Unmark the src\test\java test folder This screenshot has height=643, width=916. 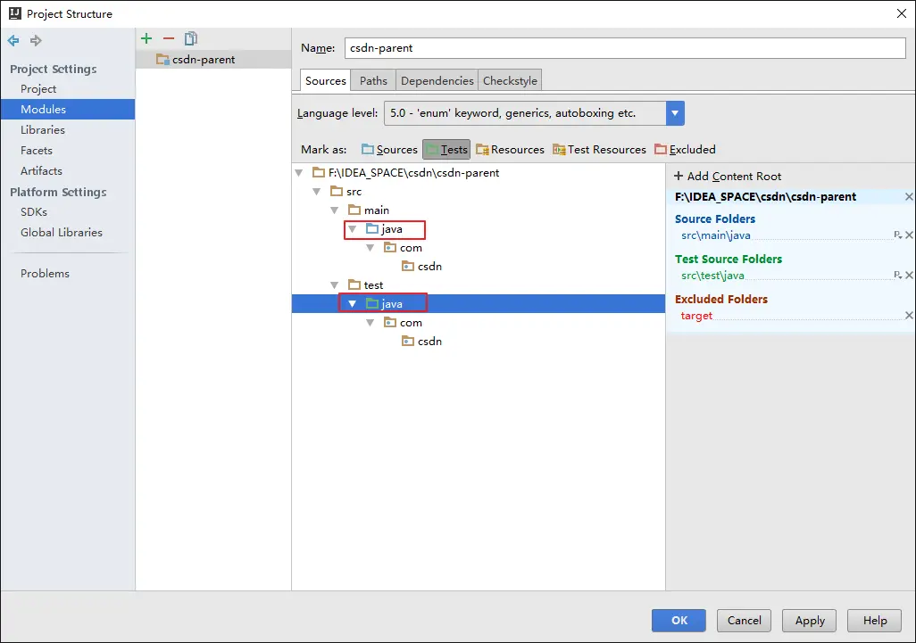pos(909,275)
